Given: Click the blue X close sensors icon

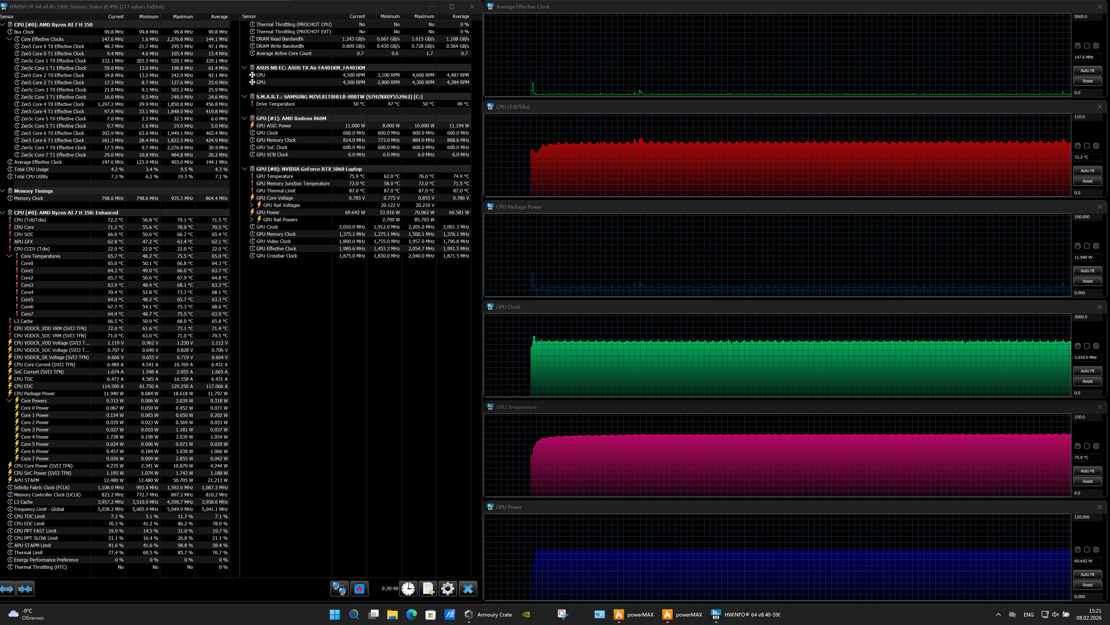Looking at the screenshot, I should [x=468, y=589].
